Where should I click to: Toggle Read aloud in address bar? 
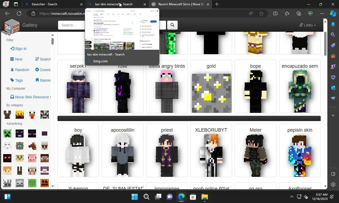251,13
